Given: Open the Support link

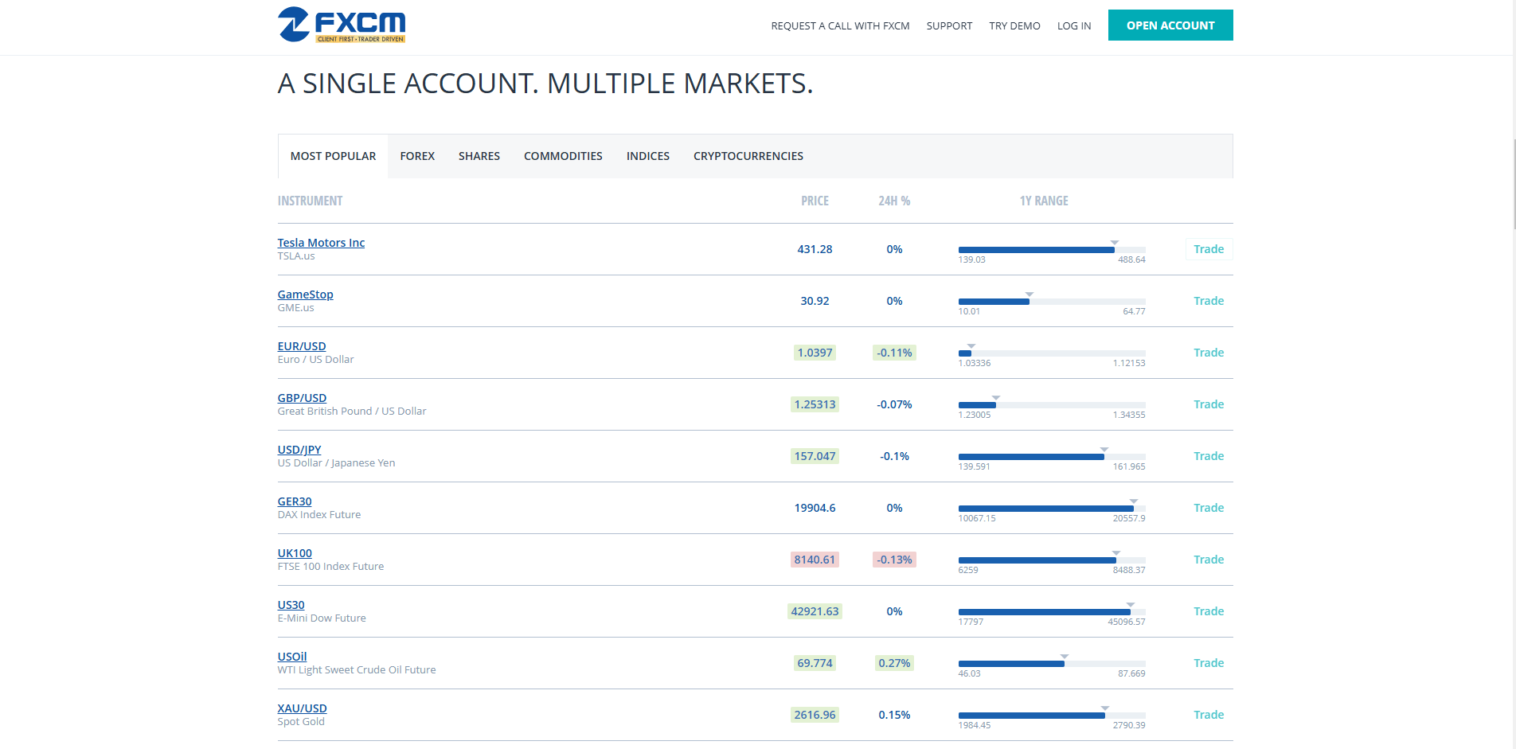Looking at the screenshot, I should (949, 26).
